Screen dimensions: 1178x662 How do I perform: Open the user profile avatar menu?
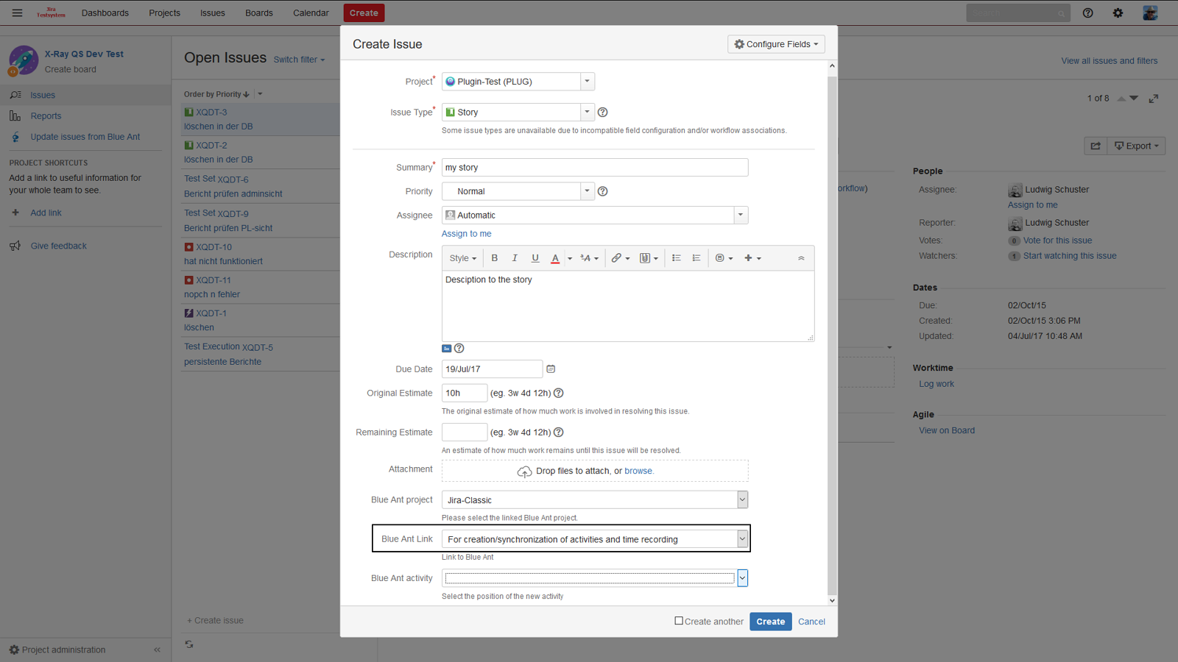pyautogui.click(x=1150, y=13)
